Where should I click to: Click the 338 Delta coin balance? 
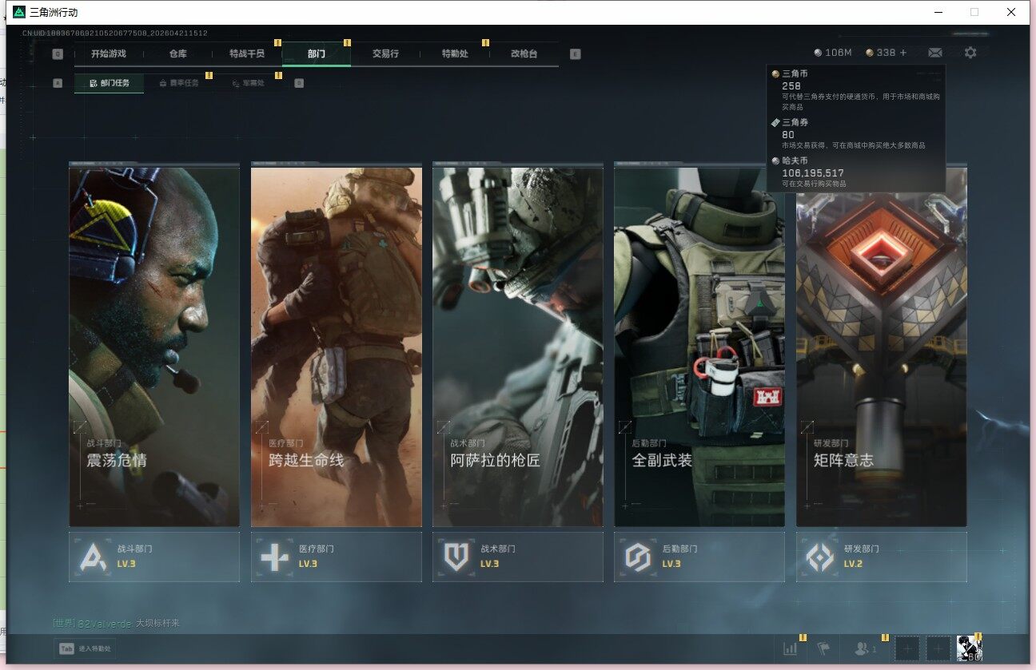[x=880, y=53]
